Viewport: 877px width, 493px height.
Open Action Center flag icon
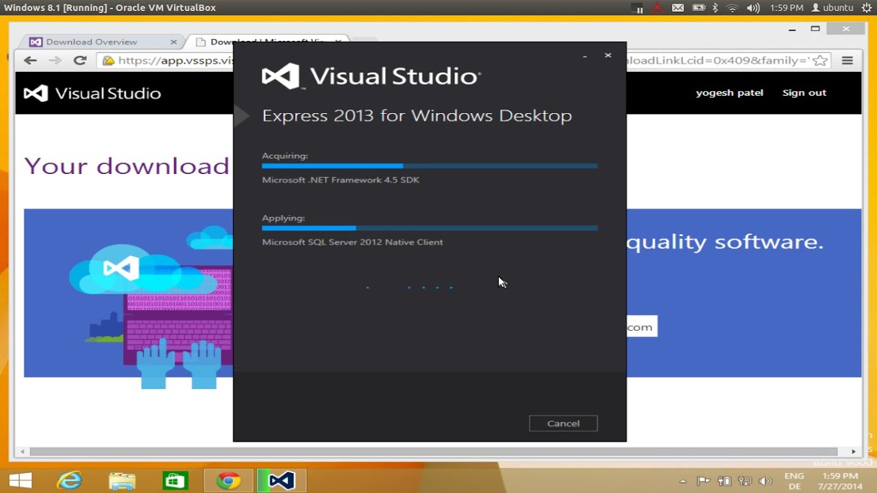704,481
